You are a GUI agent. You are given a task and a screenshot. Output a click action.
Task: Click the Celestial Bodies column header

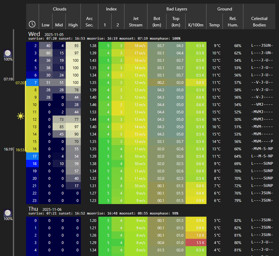click(259, 22)
